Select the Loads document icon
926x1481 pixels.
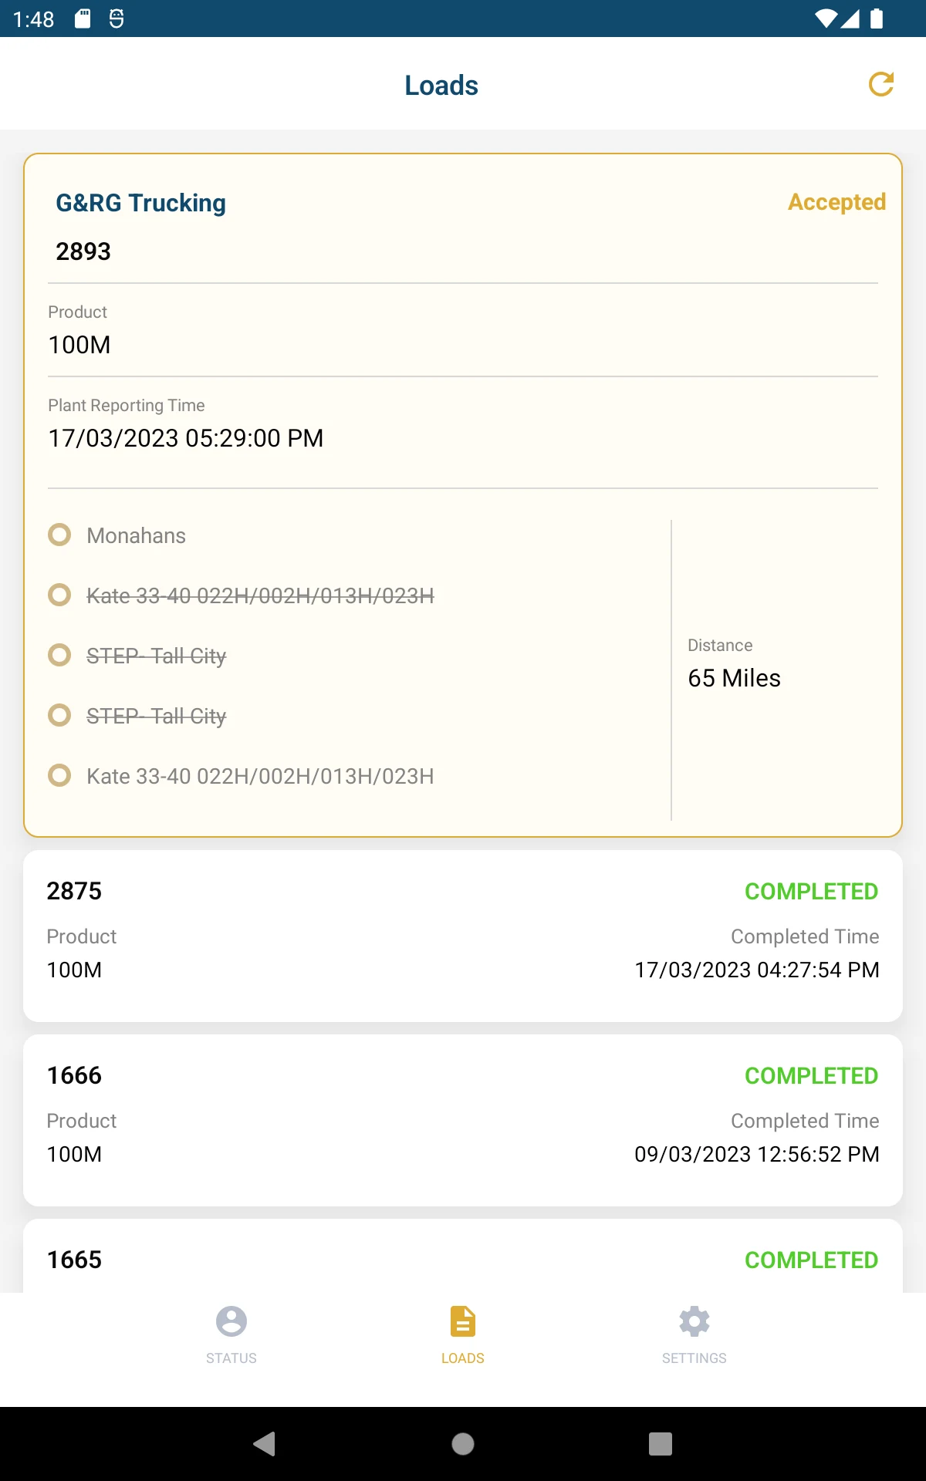[x=463, y=1321]
